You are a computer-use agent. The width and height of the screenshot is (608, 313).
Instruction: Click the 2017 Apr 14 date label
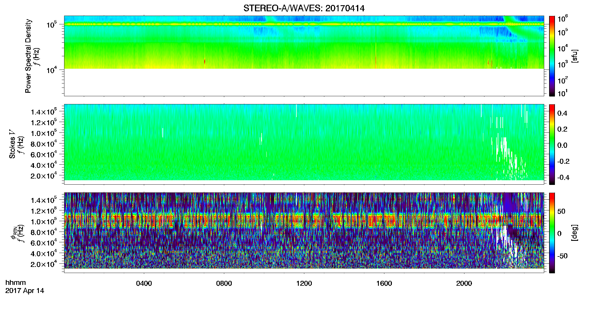(x=25, y=291)
